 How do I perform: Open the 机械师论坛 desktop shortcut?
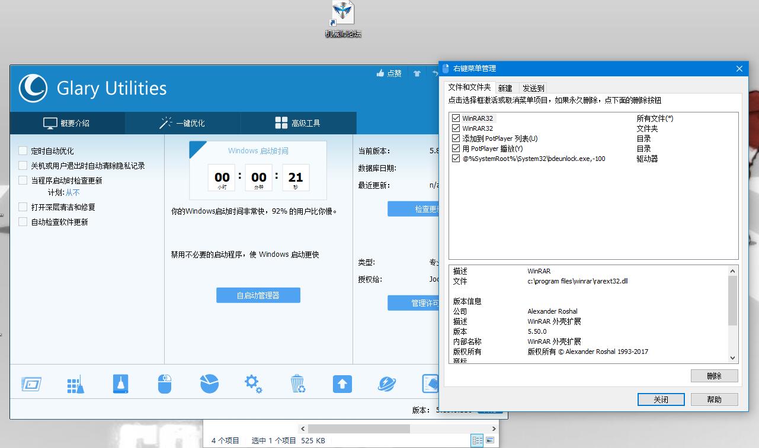click(x=343, y=19)
